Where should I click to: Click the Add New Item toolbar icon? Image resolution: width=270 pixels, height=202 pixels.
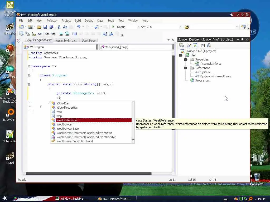(x=30, y=27)
